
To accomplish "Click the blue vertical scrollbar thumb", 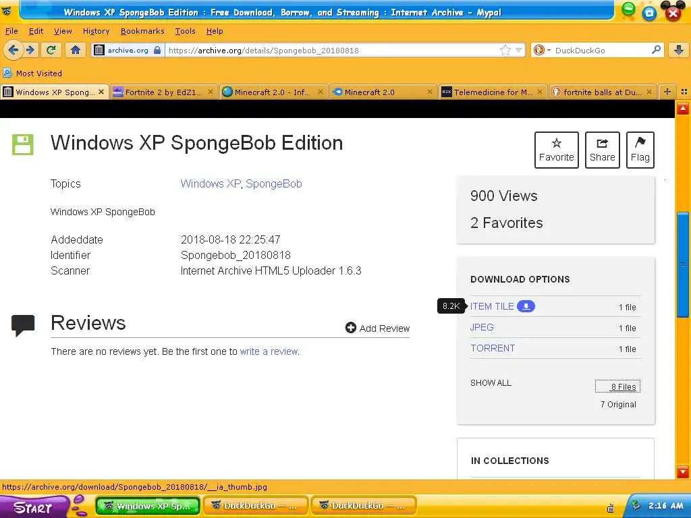I will coord(683,264).
